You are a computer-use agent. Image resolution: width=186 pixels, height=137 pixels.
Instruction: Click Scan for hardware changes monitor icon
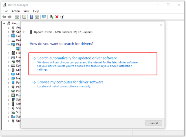(44, 17)
